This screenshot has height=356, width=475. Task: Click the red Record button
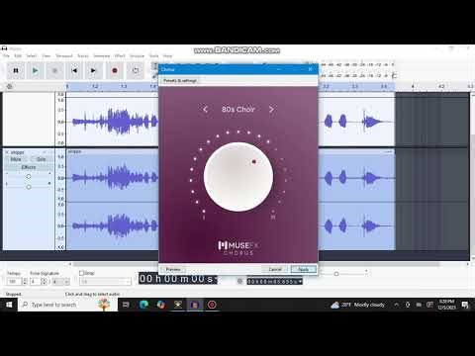[115, 70]
